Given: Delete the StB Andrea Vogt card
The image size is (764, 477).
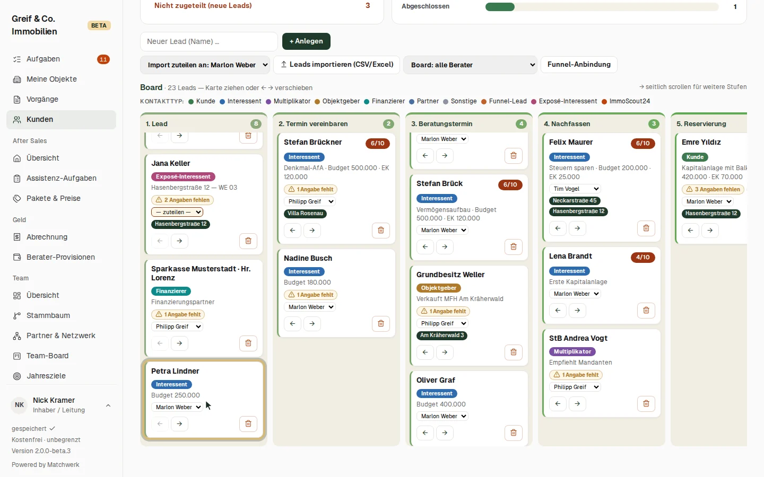Looking at the screenshot, I should click(646, 403).
